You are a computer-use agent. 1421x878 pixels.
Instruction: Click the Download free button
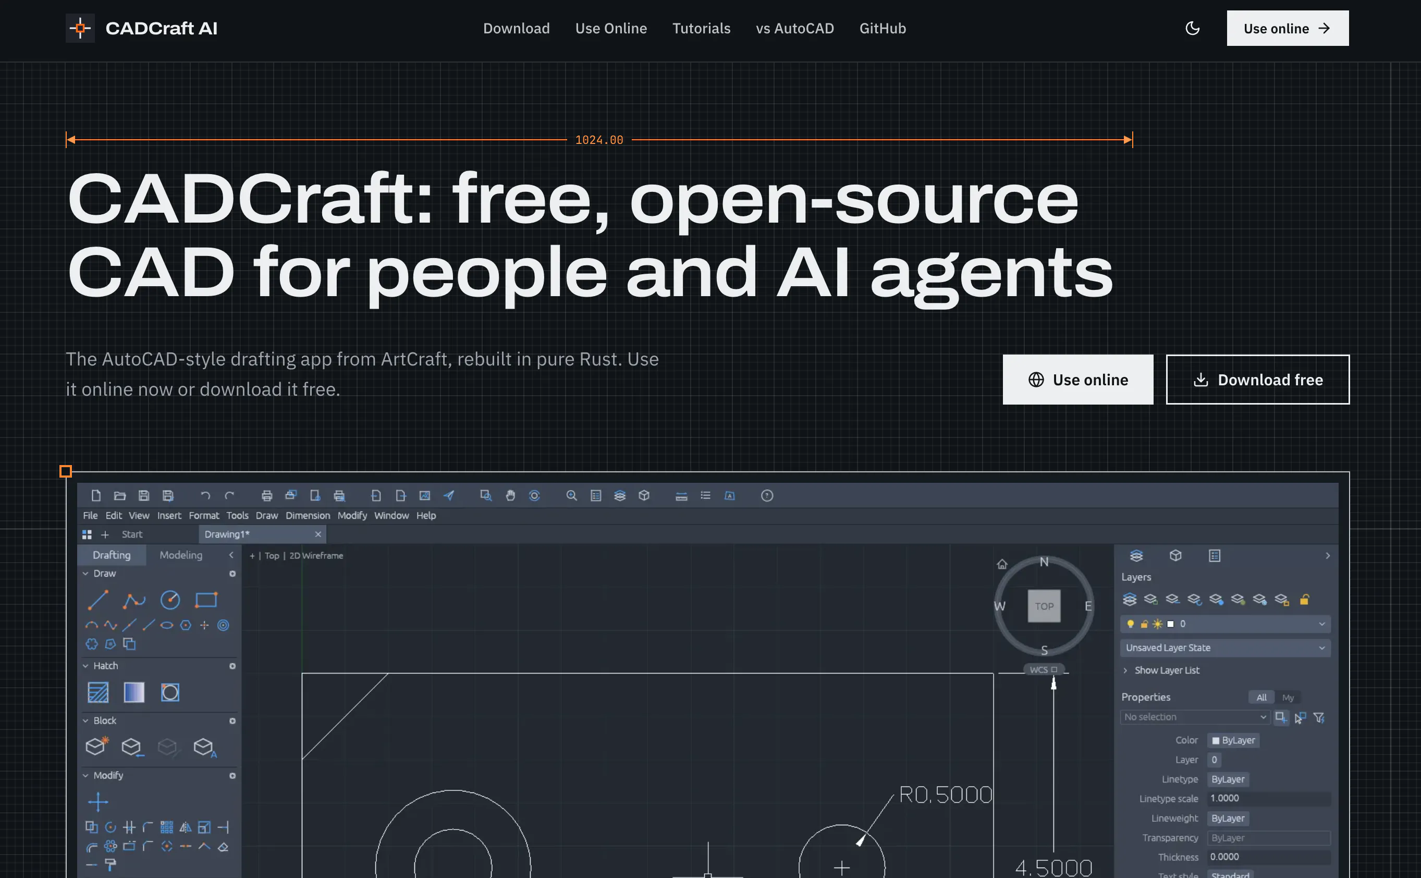point(1258,380)
